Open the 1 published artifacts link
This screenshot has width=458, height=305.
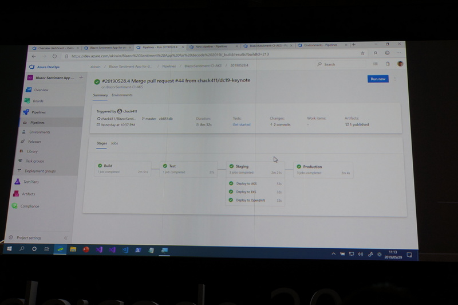(357, 124)
